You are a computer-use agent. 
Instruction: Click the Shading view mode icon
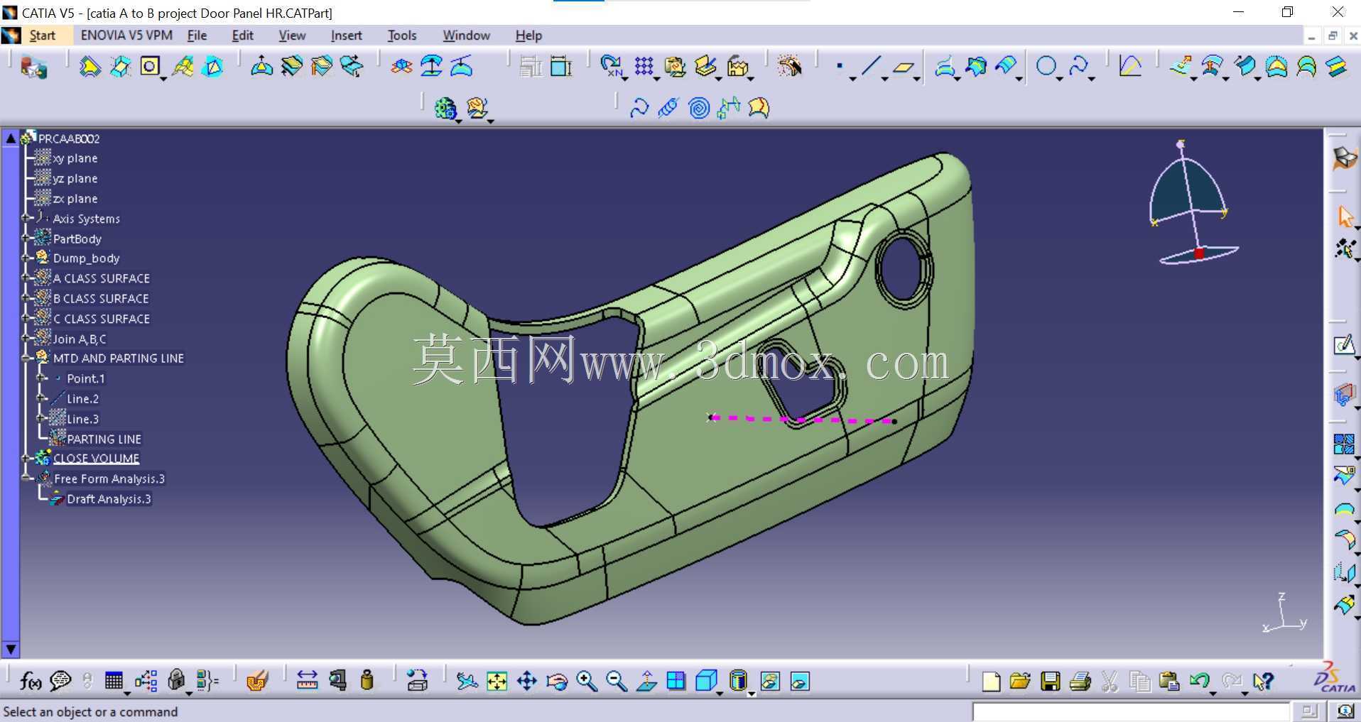tap(739, 682)
